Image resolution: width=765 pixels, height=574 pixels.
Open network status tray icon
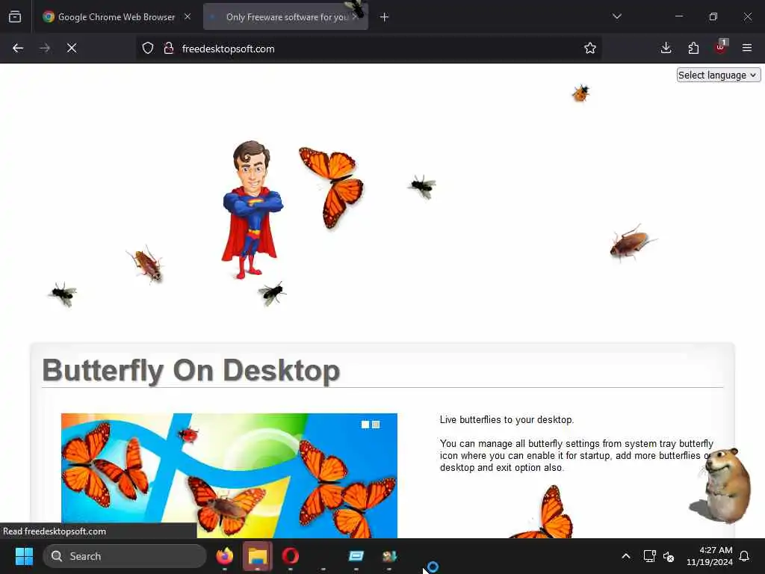[x=649, y=556]
